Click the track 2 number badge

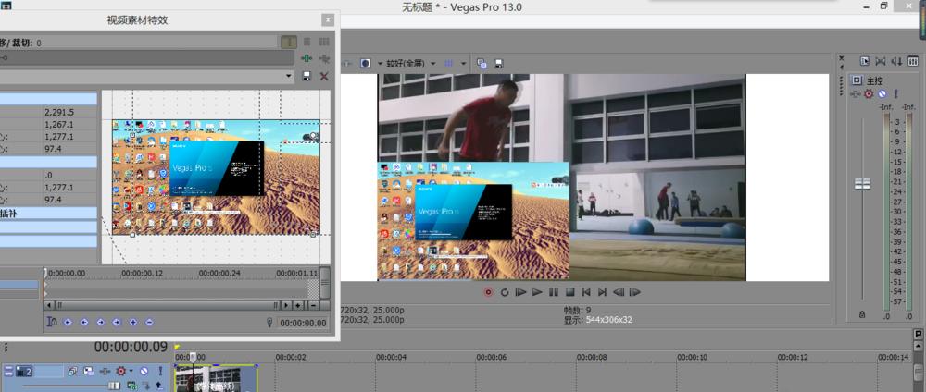click(x=24, y=372)
